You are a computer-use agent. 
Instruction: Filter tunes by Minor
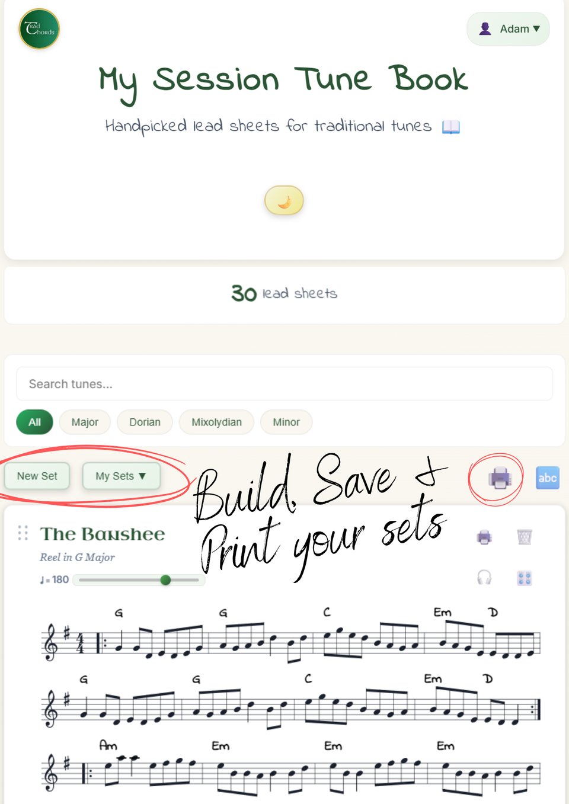286,422
